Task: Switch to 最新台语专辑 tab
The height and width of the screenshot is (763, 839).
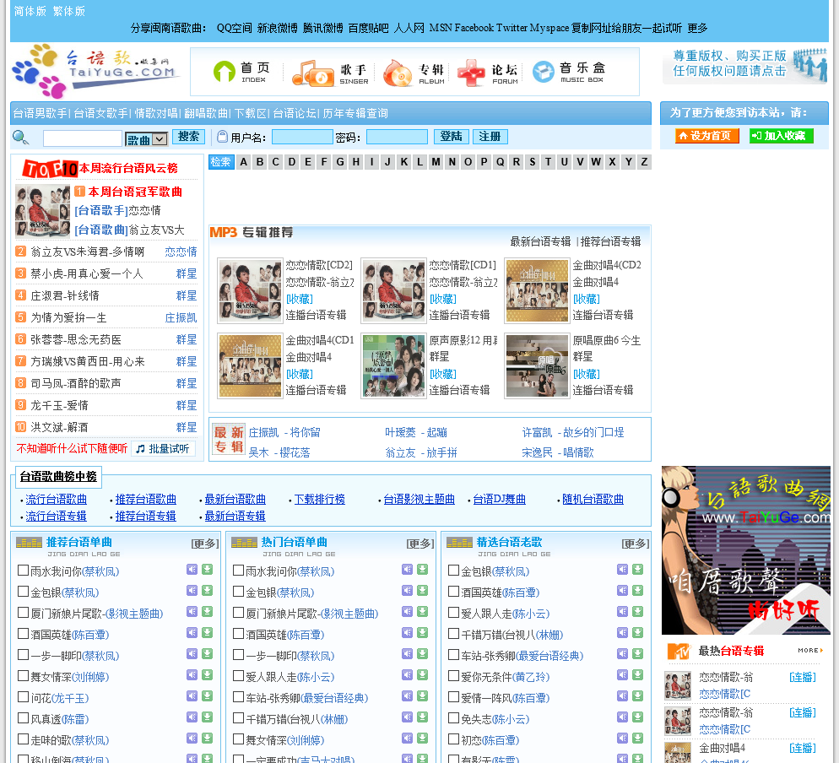Action: click(x=540, y=242)
